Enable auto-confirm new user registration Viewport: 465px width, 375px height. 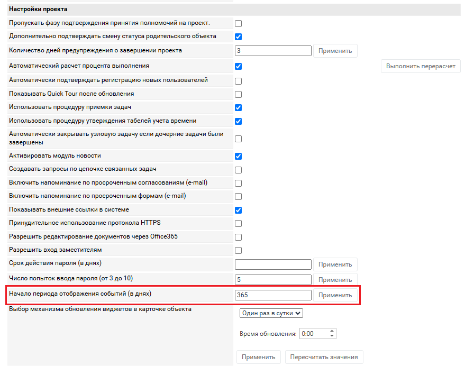[x=238, y=81]
